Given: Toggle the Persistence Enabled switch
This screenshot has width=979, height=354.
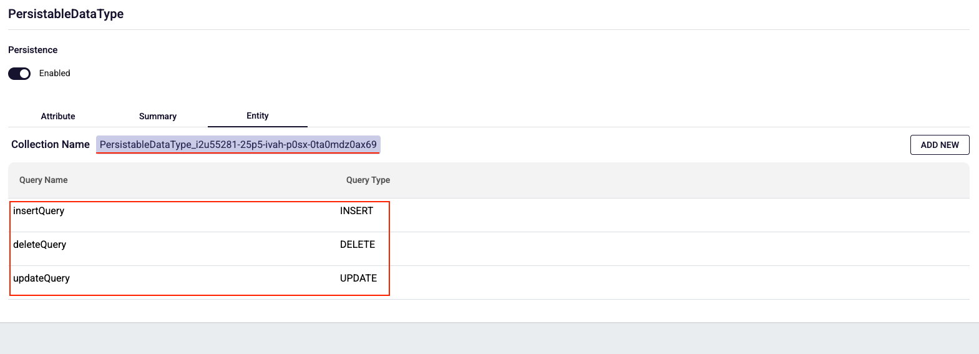Looking at the screenshot, I should 19,74.
